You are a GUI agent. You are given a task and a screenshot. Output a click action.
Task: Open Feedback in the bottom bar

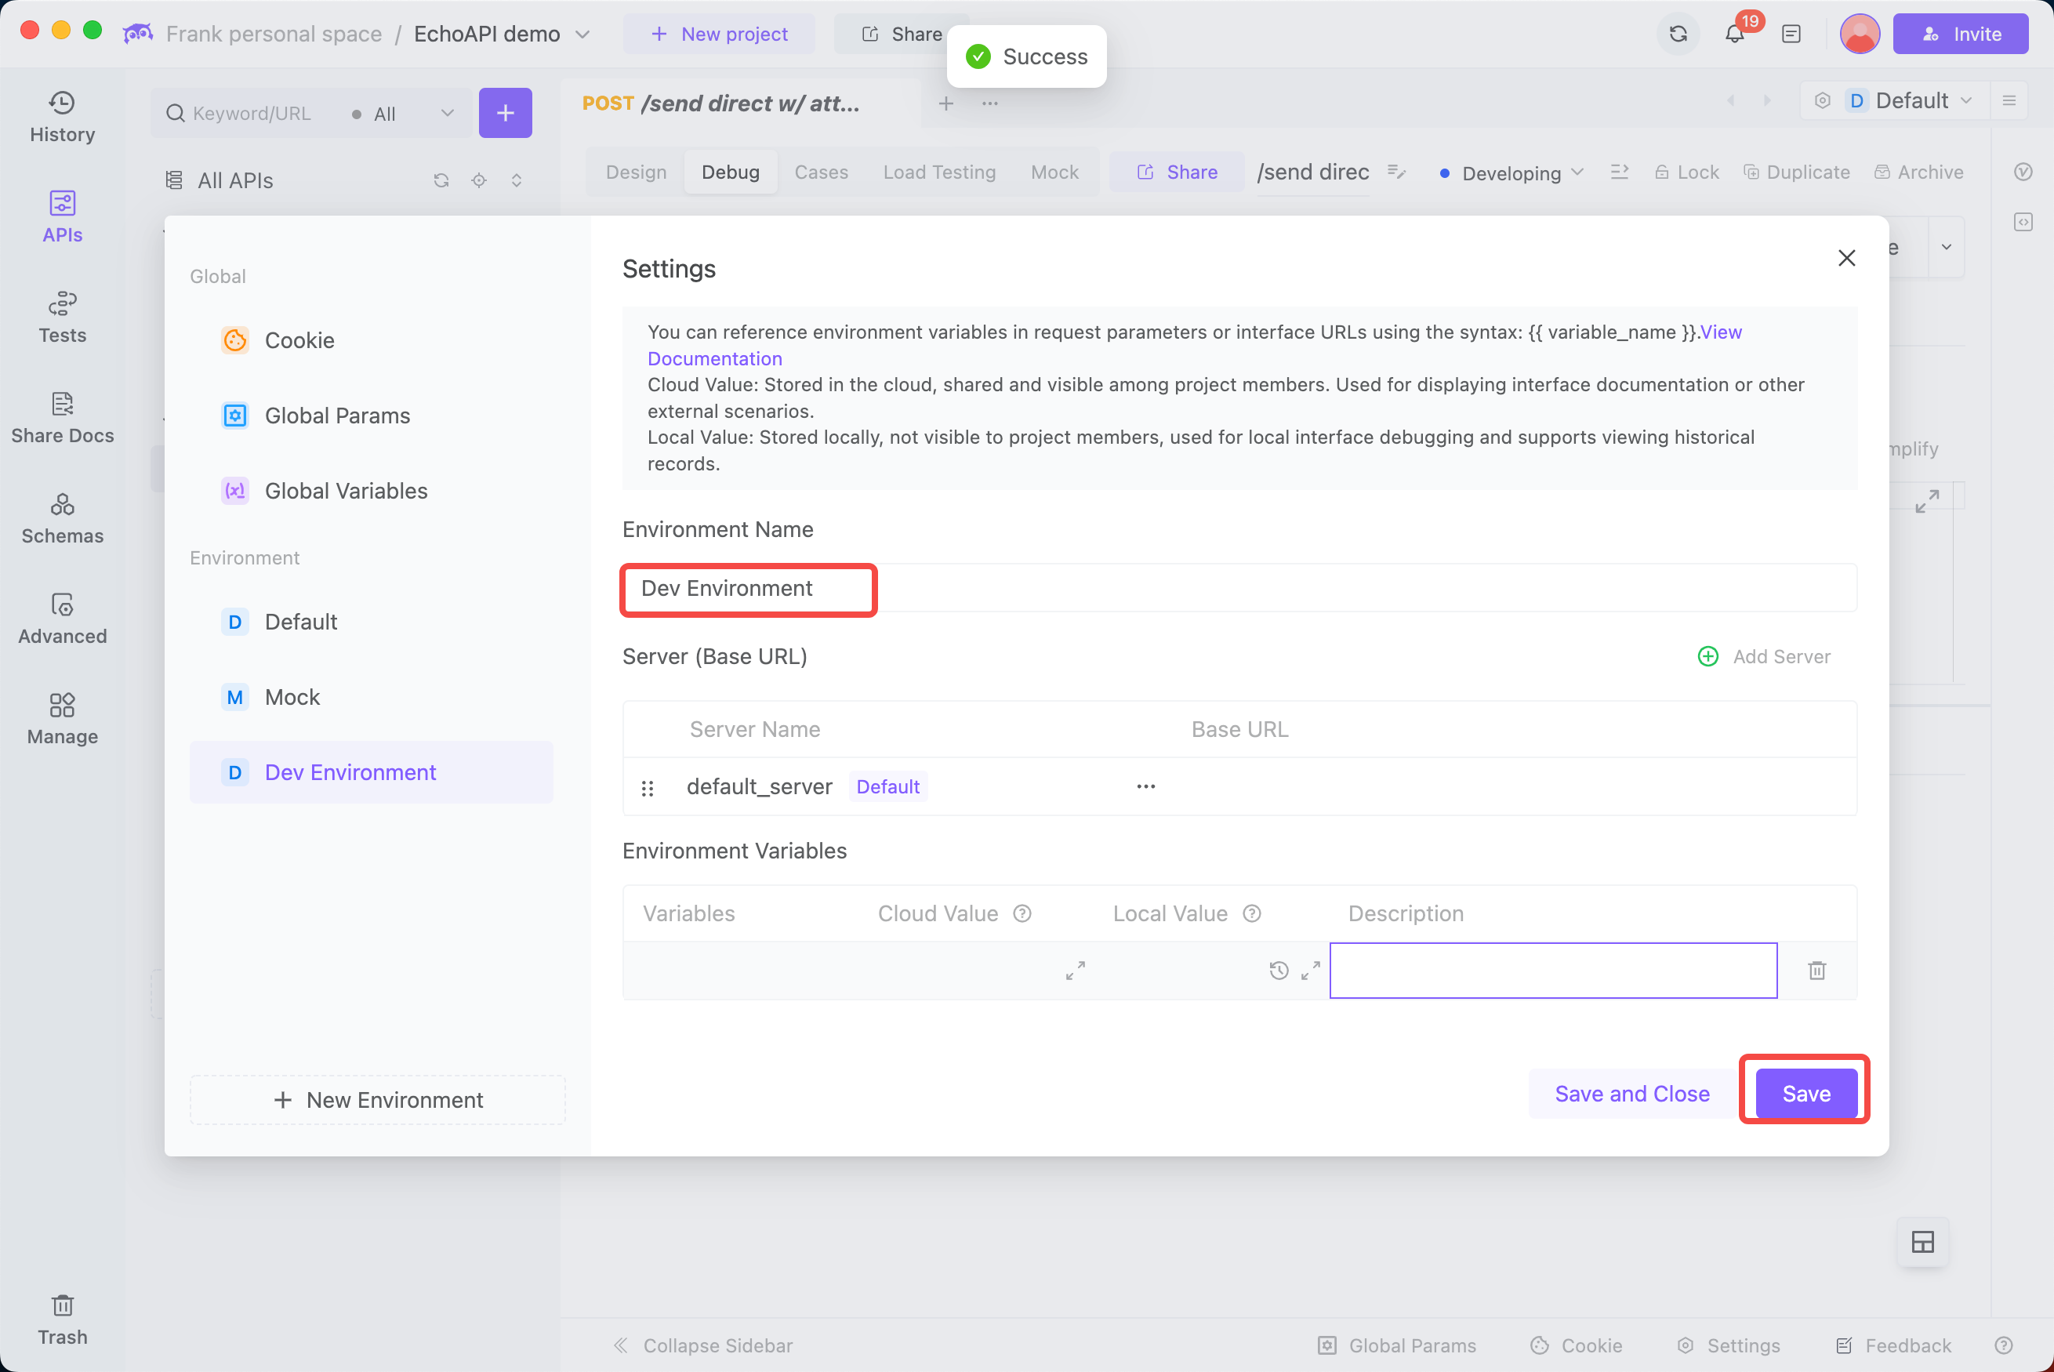pyautogui.click(x=1893, y=1345)
